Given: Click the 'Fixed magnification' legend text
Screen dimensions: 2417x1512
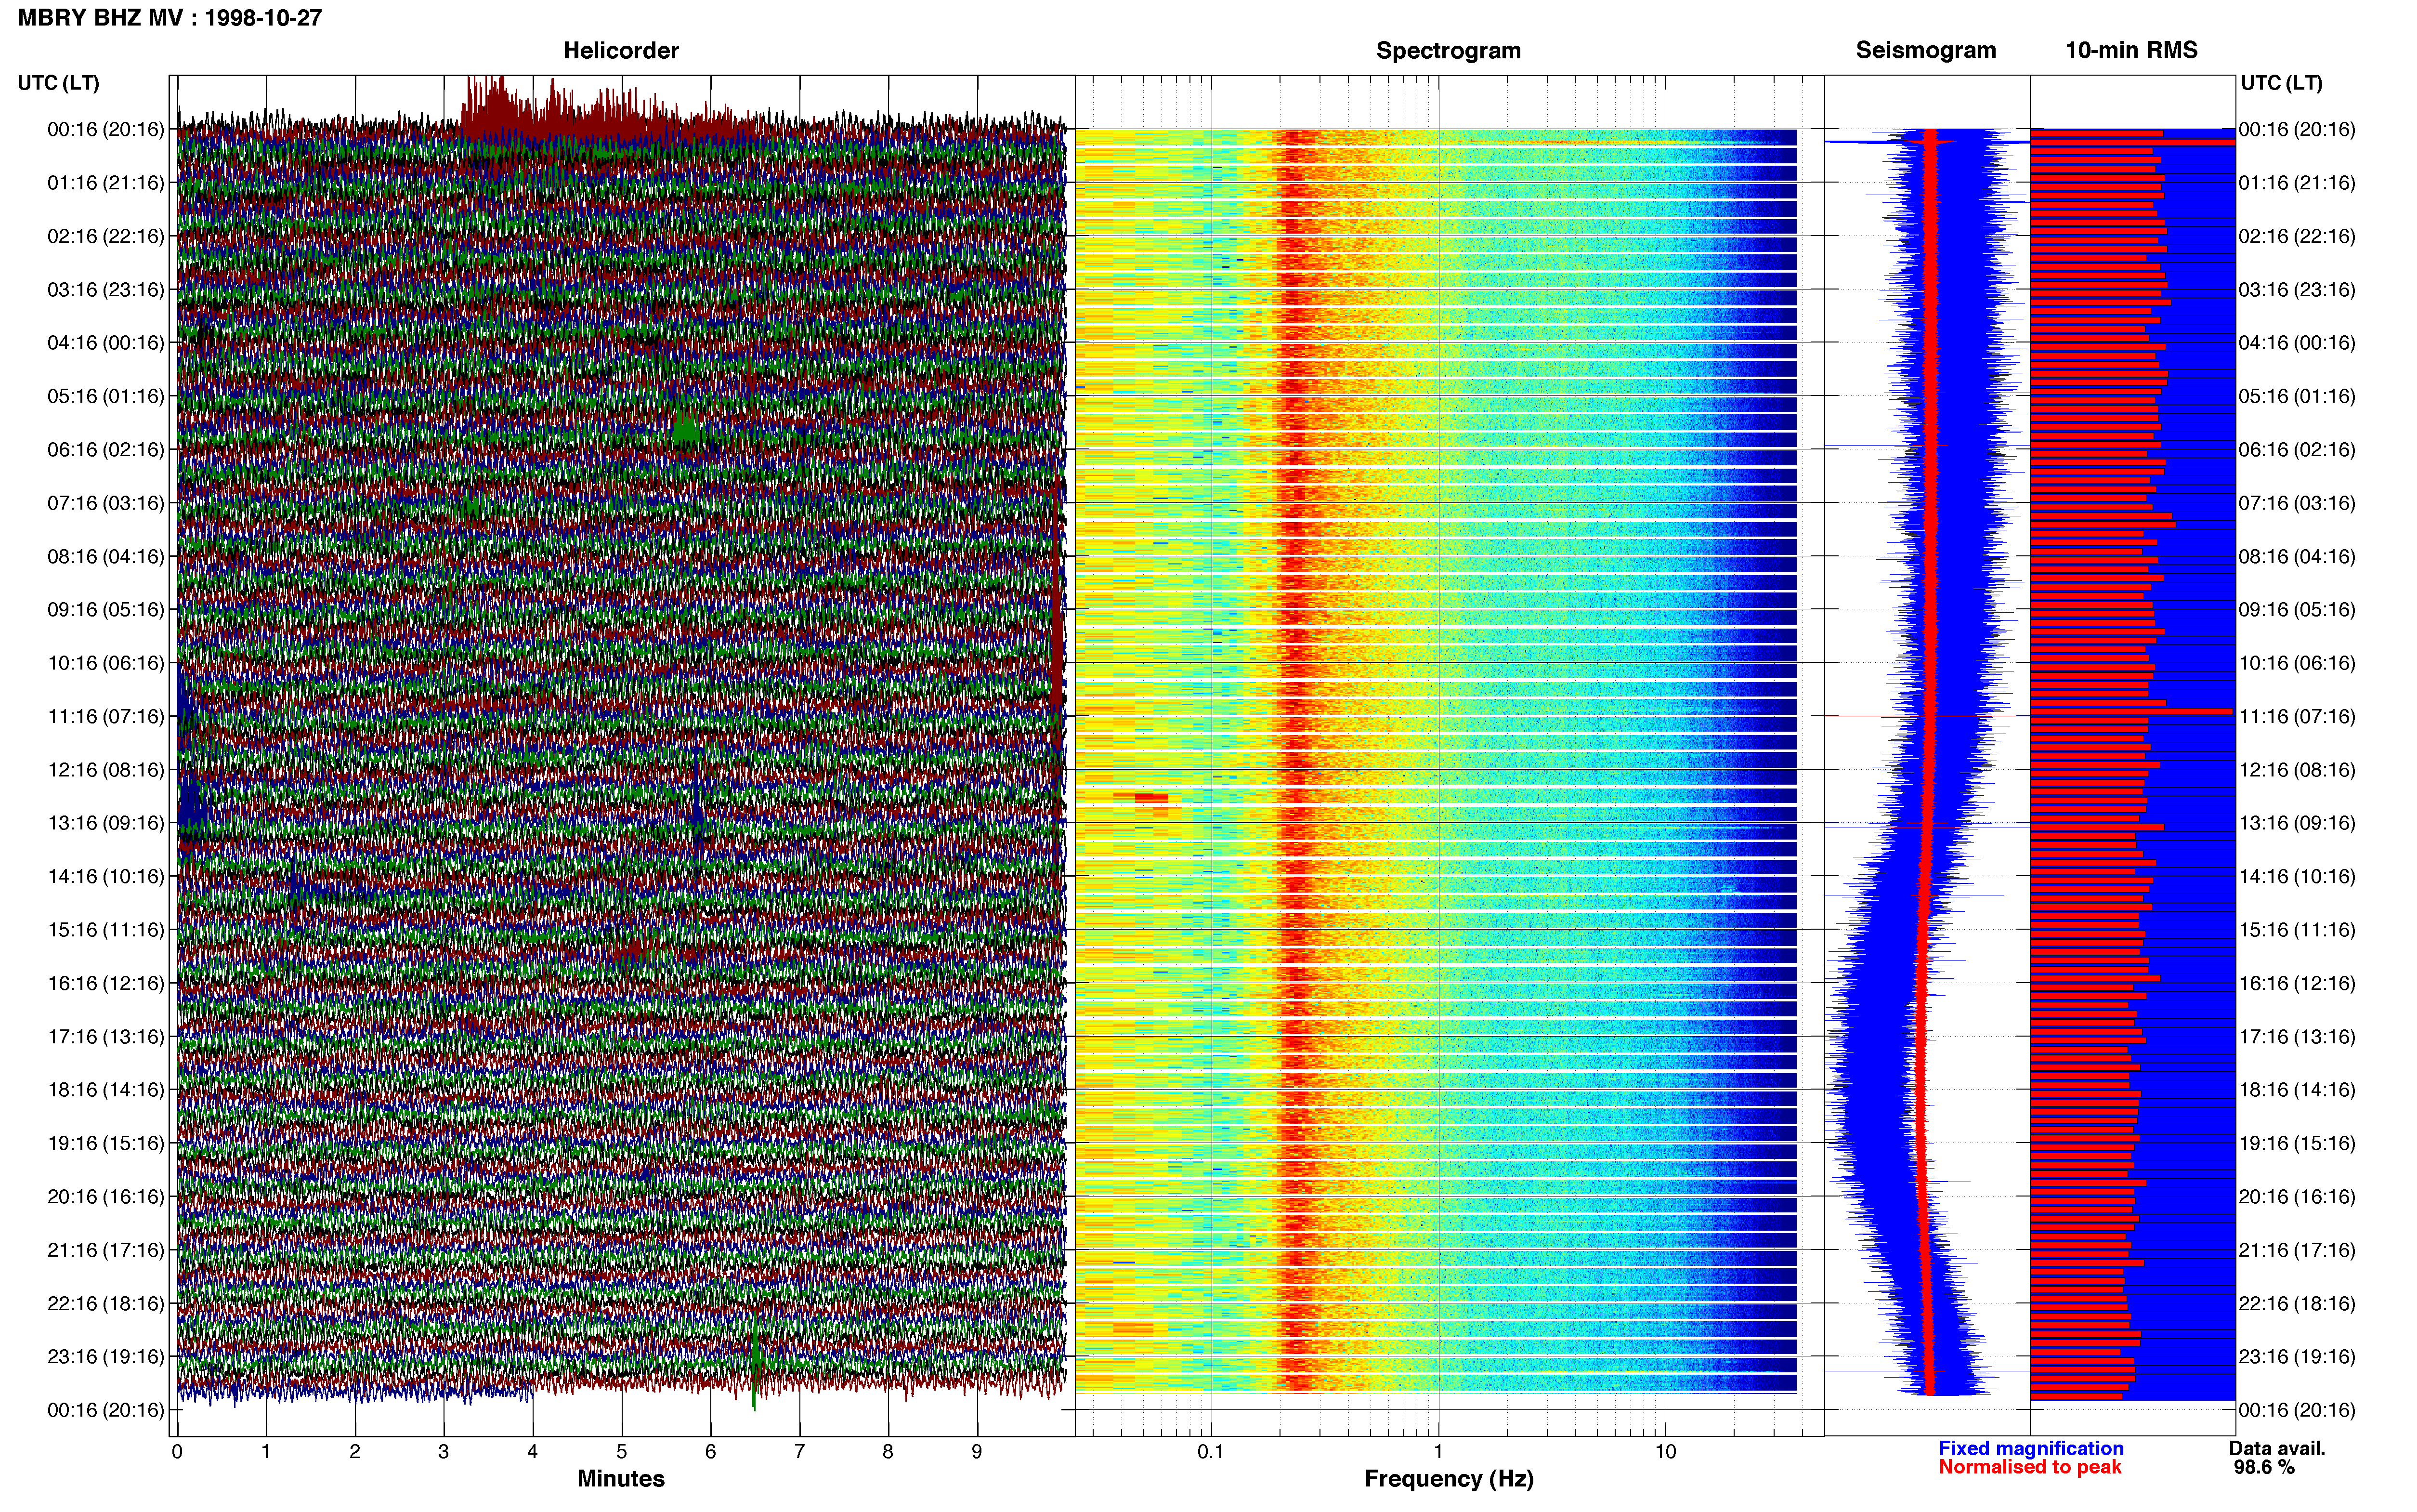Looking at the screenshot, I should pyautogui.click(x=2031, y=1448).
